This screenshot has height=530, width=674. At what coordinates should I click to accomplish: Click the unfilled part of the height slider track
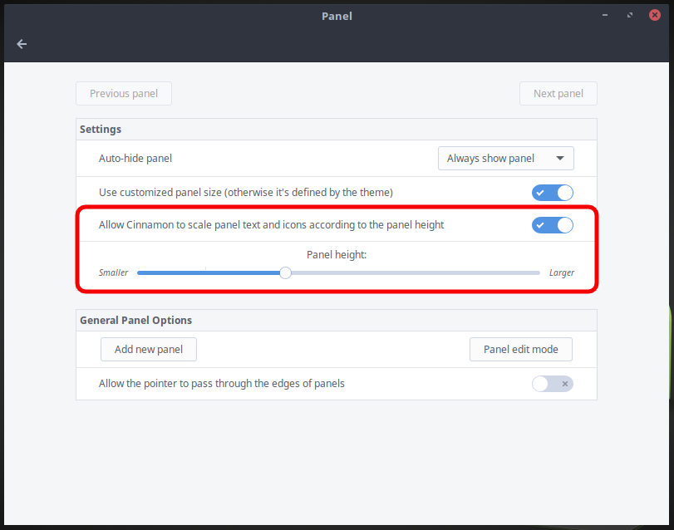[416, 272]
